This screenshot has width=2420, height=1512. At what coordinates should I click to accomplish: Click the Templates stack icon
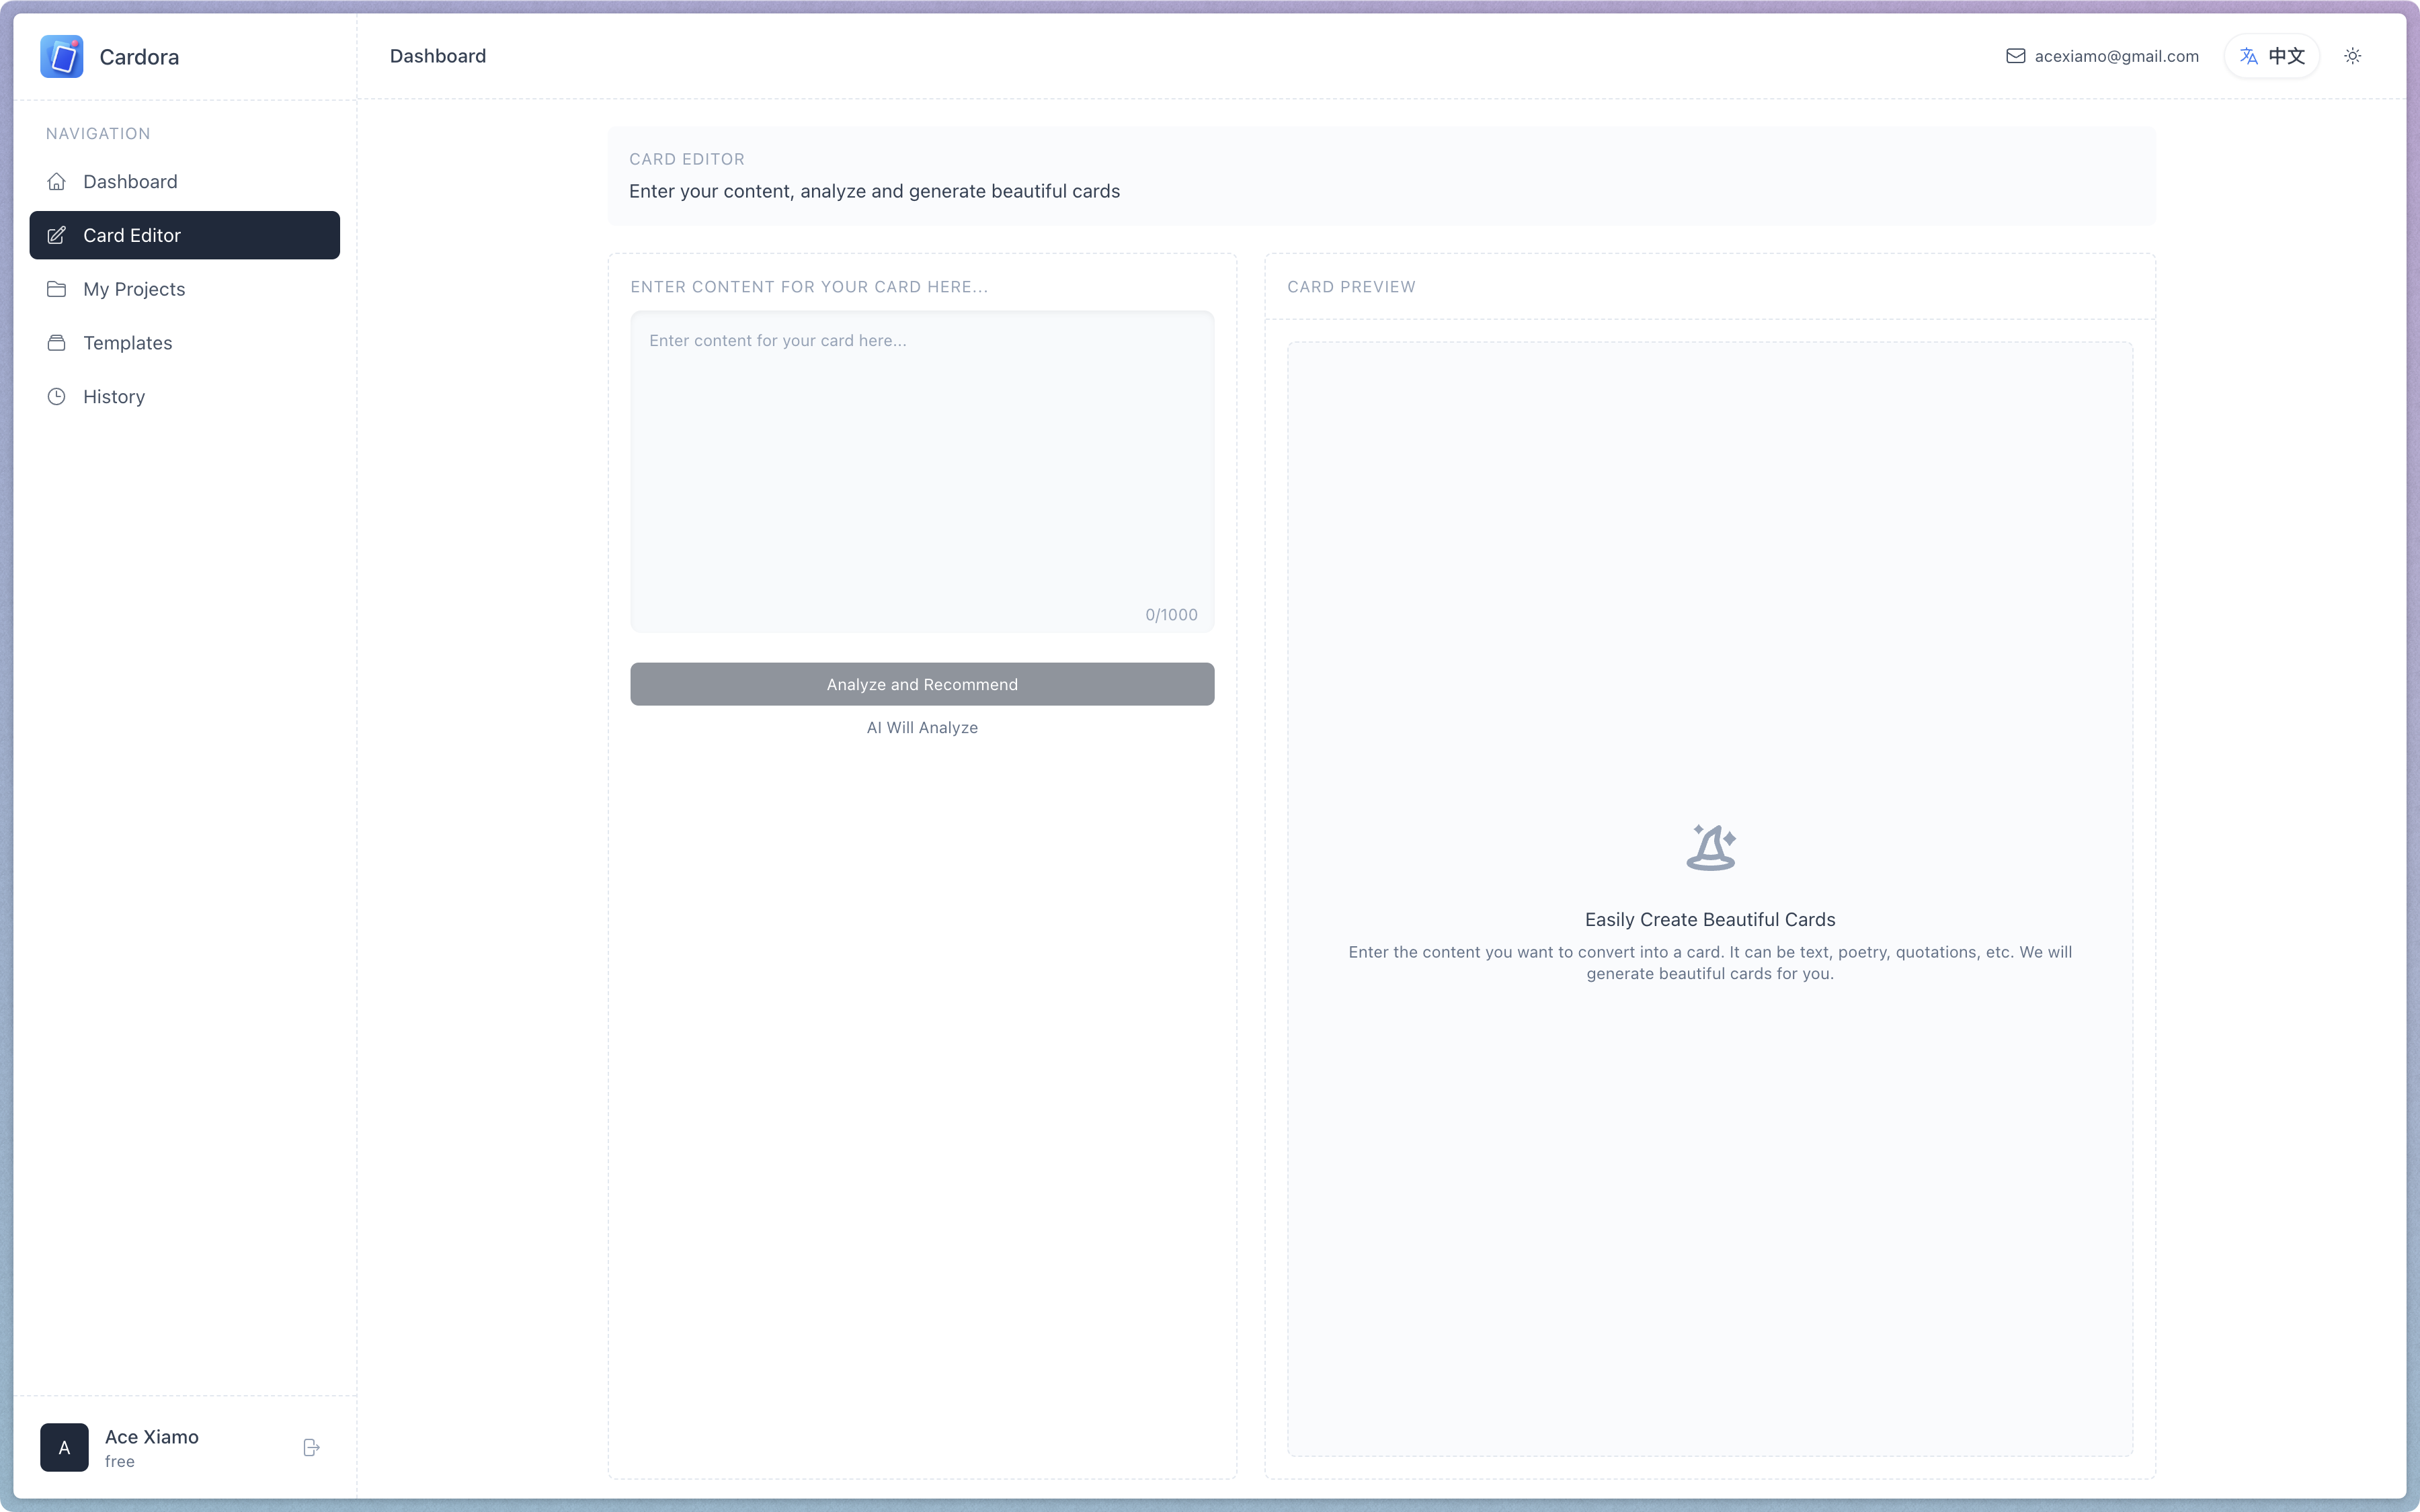[x=57, y=343]
